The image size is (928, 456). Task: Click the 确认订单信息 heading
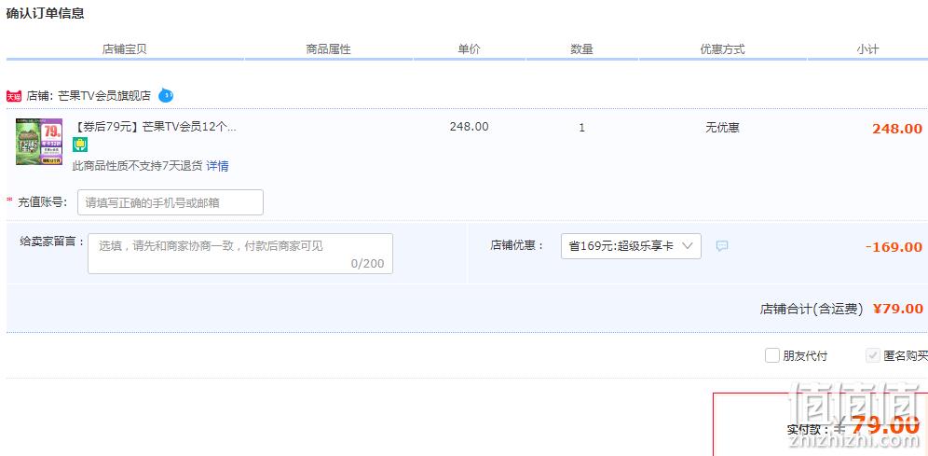45,14
